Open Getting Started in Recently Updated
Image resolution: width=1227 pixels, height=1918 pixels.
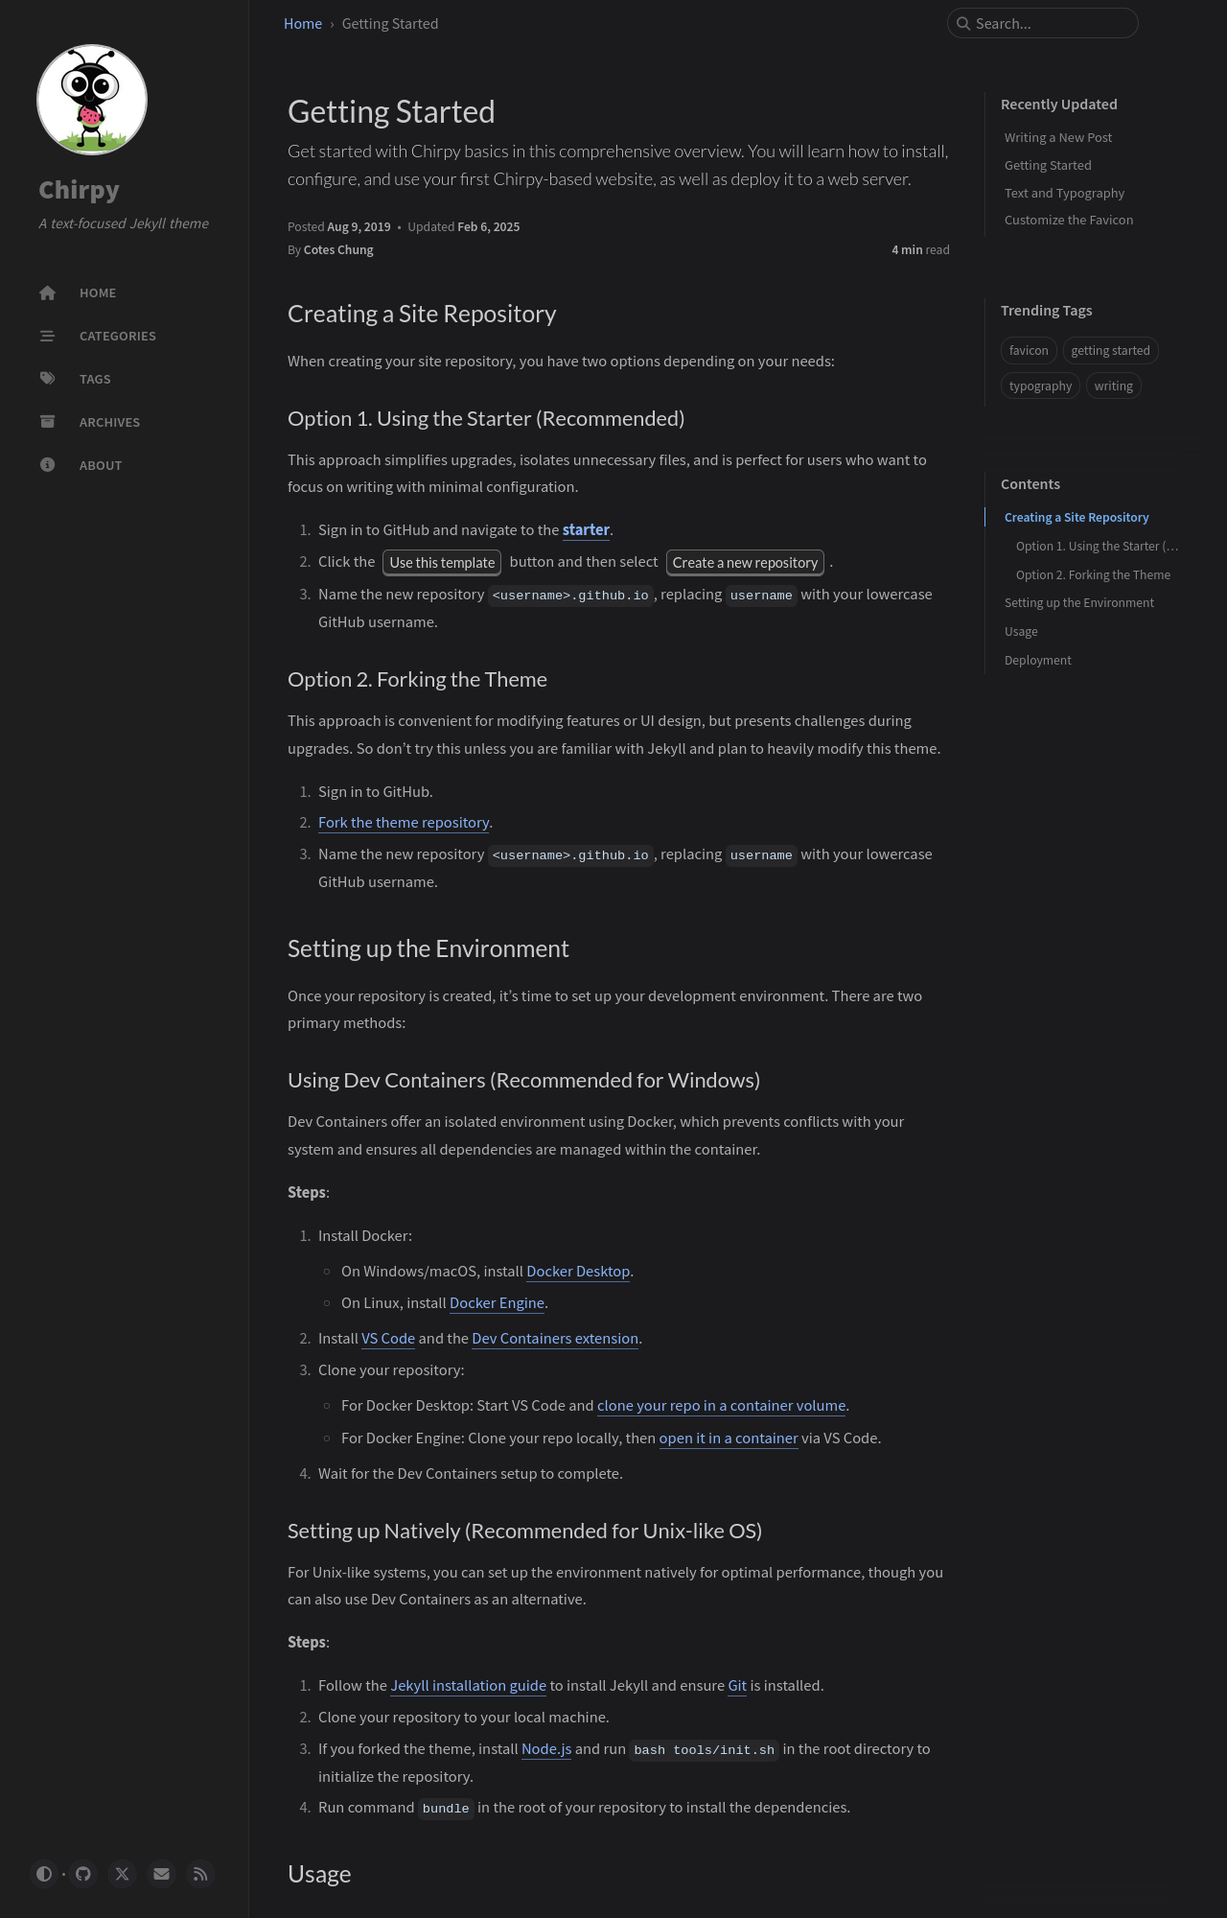pyautogui.click(x=1048, y=165)
